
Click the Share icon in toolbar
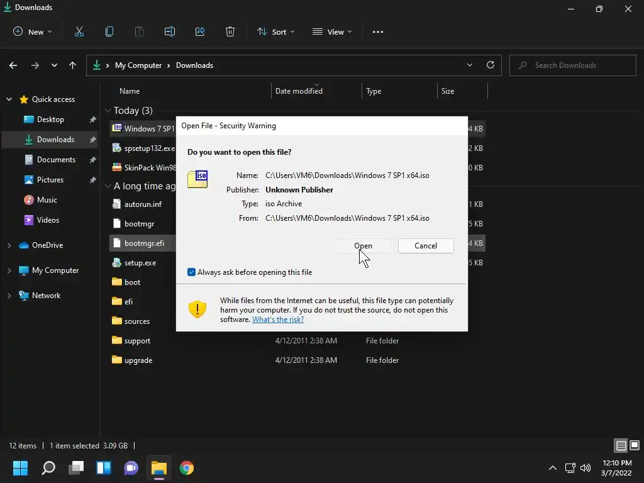tap(200, 31)
